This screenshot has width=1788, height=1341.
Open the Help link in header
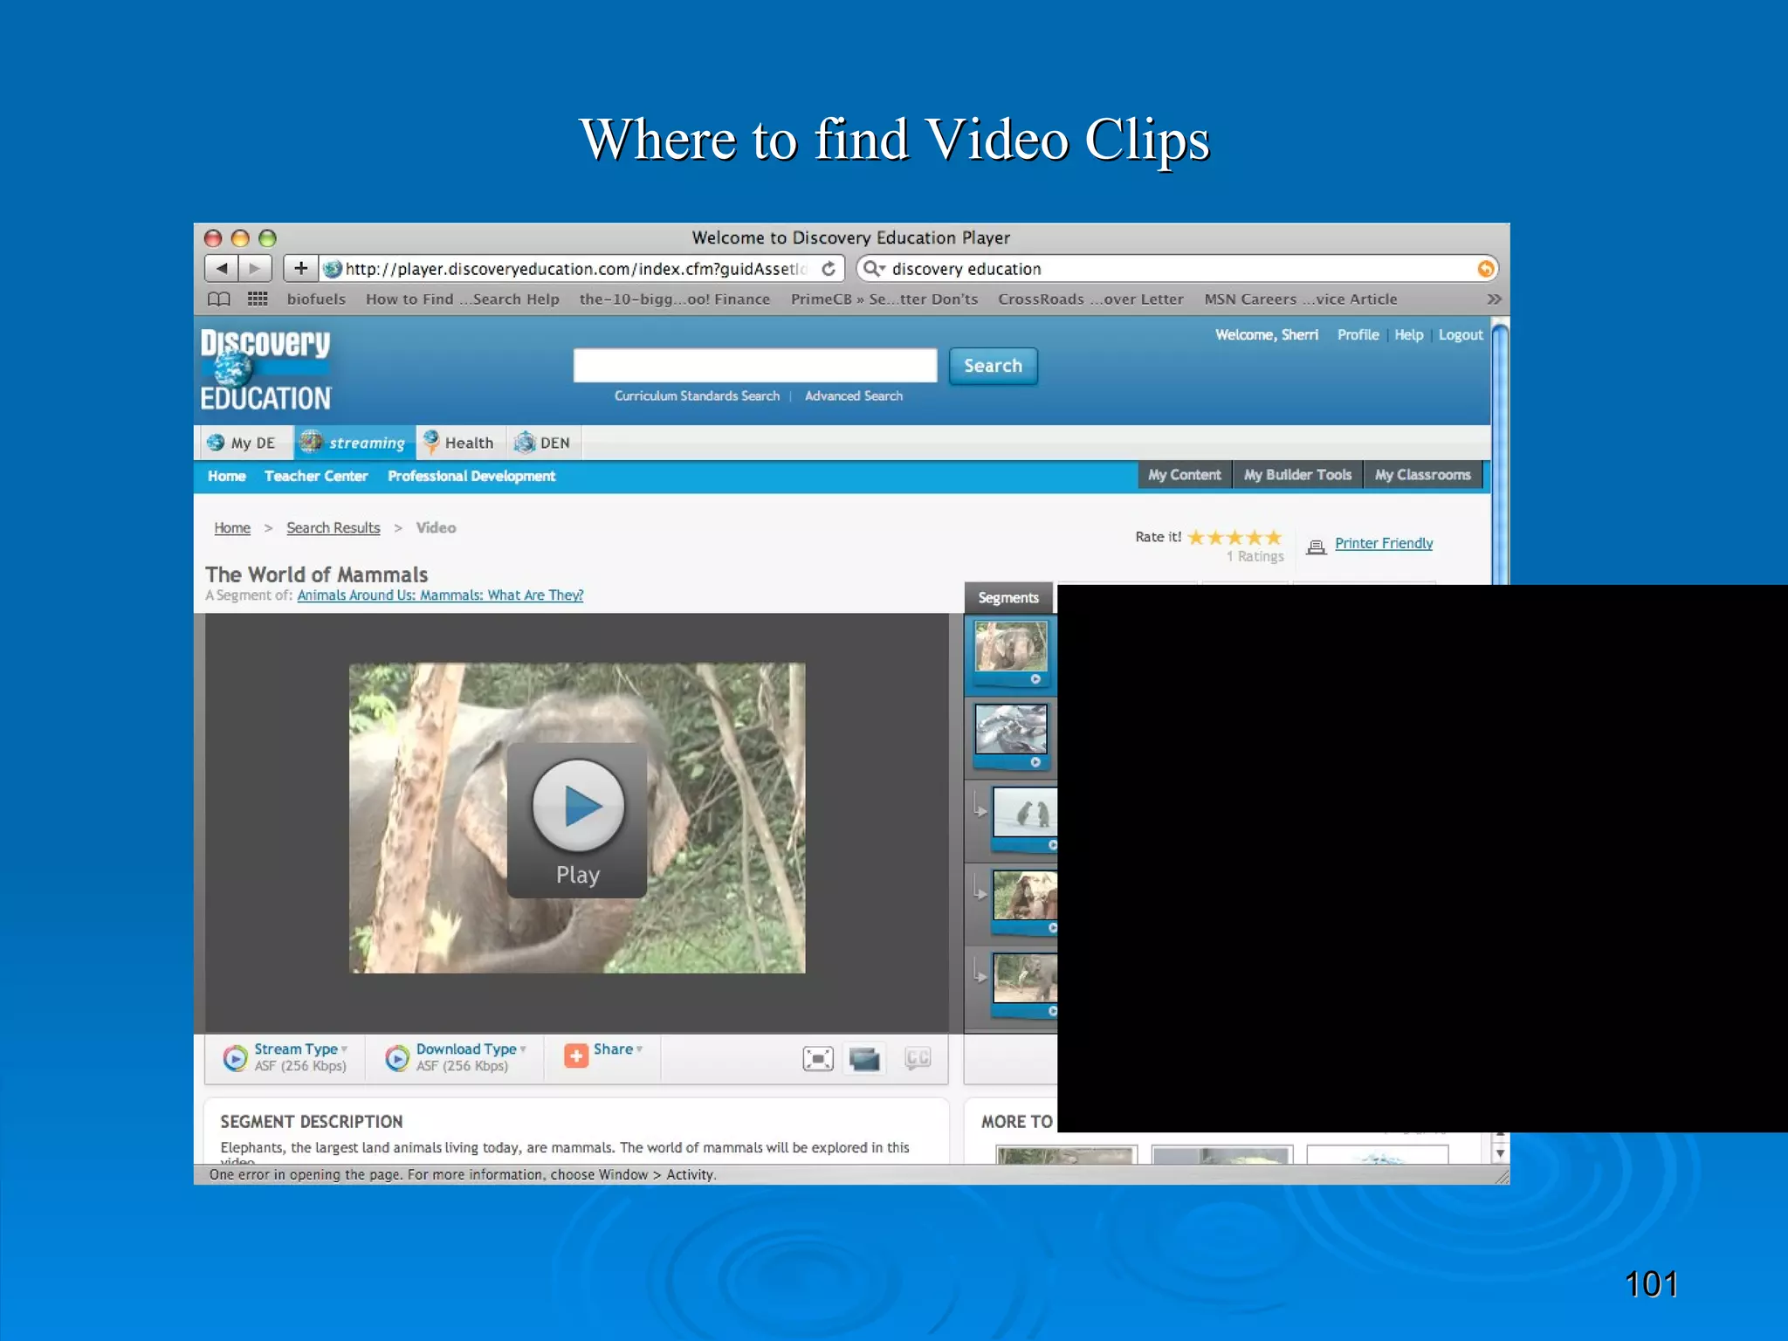[x=1408, y=335]
